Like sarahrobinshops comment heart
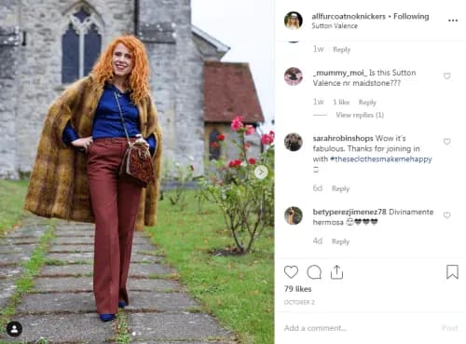This screenshot has width=466, height=344. (x=447, y=142)
